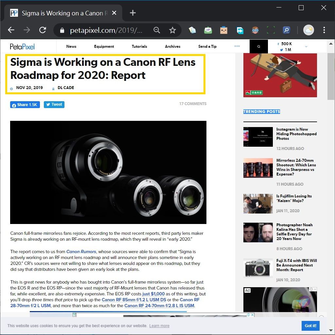Open the green screenshot frame extension
The width and height of the screenshot is (335, 335).
tap(271, 30)
